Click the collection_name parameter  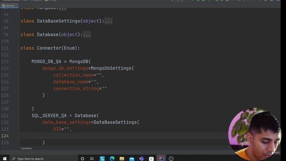(73, 75)
